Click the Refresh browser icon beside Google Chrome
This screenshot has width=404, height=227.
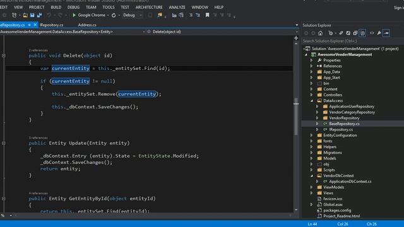click(114, 15)
